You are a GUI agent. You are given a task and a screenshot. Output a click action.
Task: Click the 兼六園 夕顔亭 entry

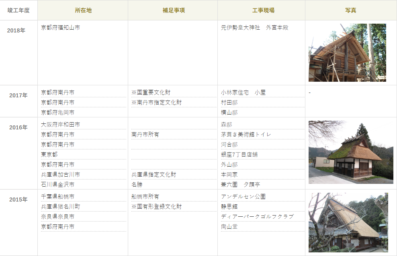240,185
